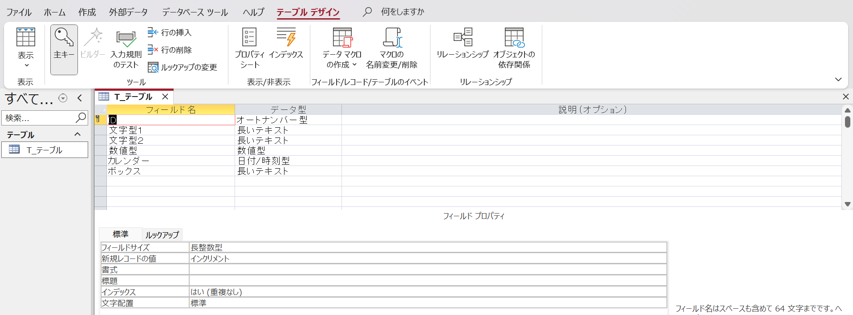853x315 pixels.
Task: Click the オートナンバー型 data type cell
Action: coord(288,120)
